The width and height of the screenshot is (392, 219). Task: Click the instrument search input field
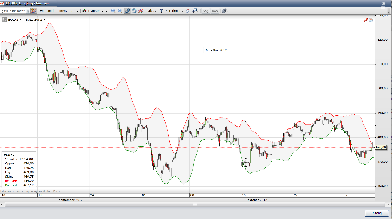tap(13, 11)
